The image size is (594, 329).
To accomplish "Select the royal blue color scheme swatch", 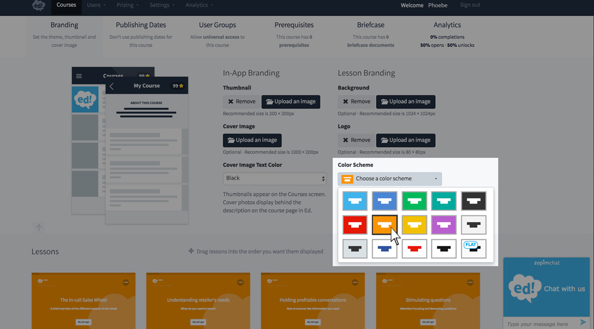I will 384,201.
